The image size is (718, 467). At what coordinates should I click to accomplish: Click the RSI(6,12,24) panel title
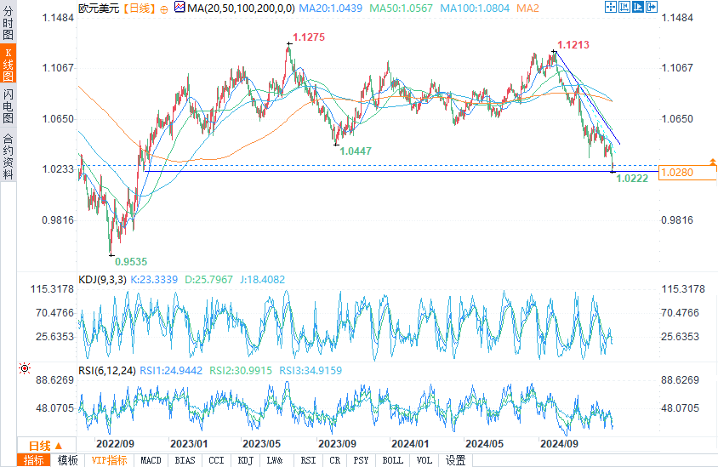click(x=107, y=370)
